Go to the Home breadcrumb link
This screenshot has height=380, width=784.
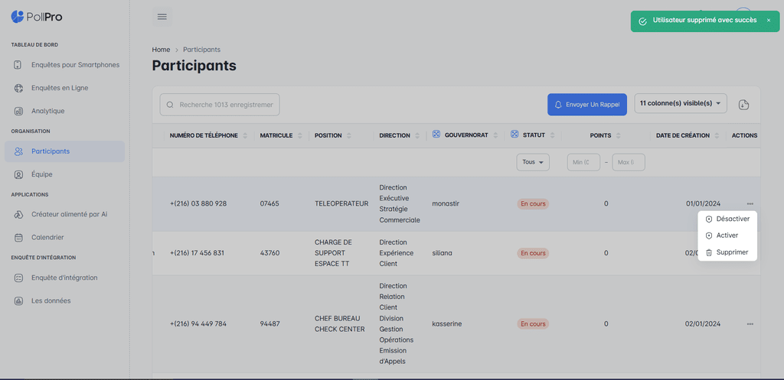[x=161, y=50]
